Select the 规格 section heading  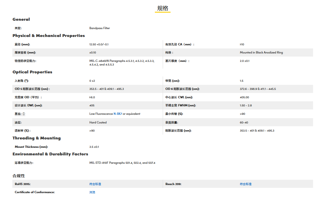coord(162,8)
